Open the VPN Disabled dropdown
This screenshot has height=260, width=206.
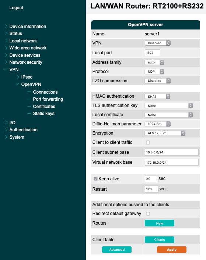158,43
